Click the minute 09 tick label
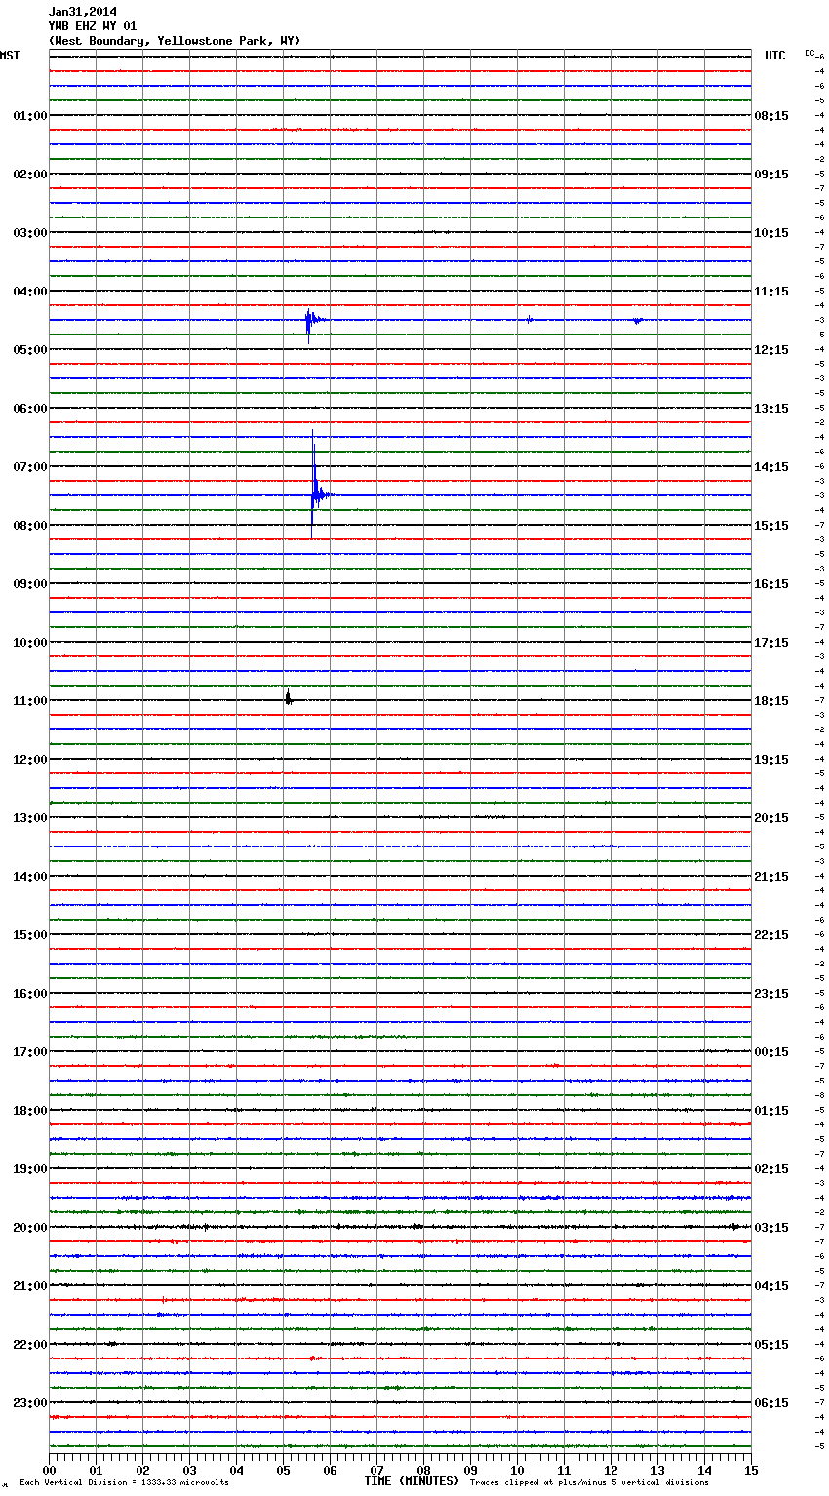This screenshot has width=829, height=1496. pyautogui.click(x=470, y=1470)
